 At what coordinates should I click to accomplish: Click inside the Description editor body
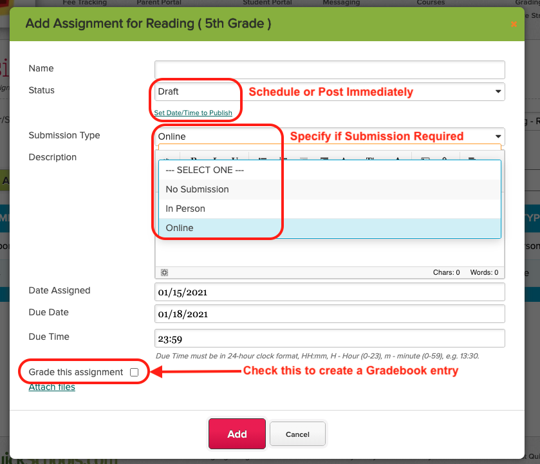(x=330, y=252)
